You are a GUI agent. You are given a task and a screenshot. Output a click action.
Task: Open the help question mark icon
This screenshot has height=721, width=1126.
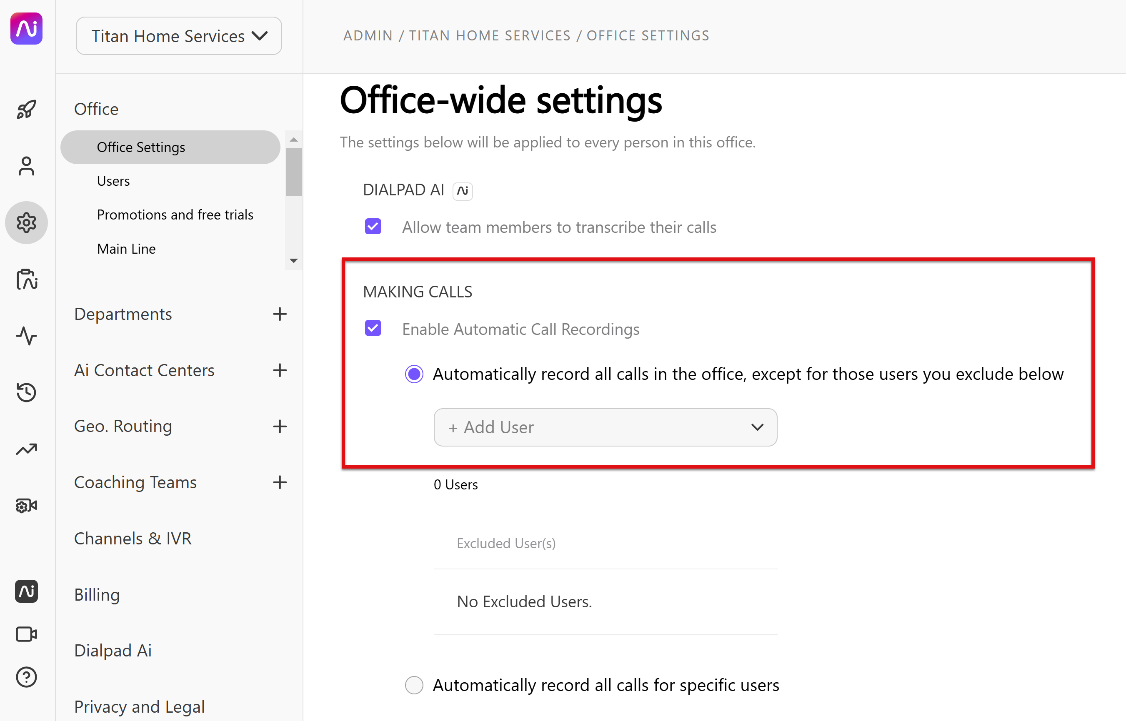tap(26, 677)
